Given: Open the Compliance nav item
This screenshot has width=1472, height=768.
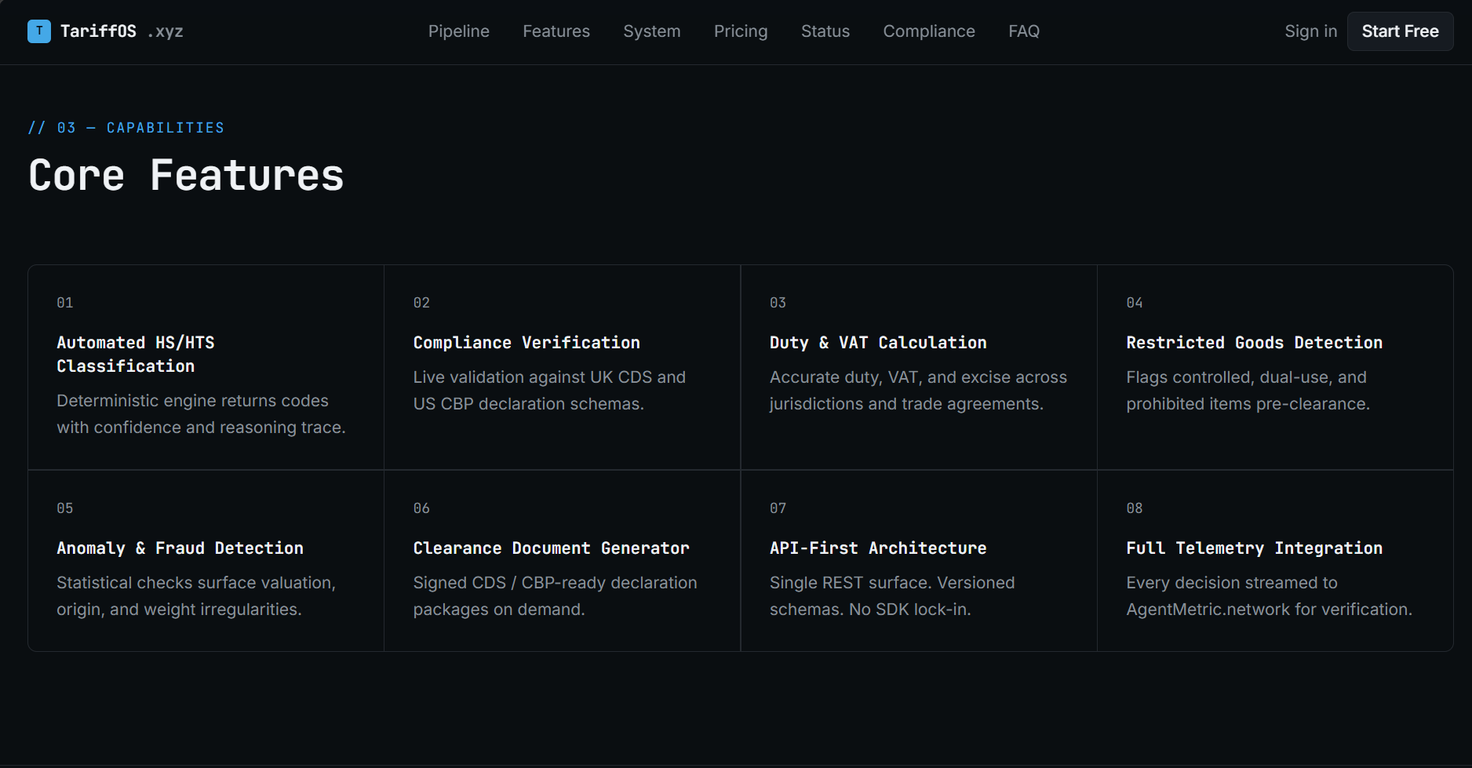Looking at the screenshot, I should point(929,31).
